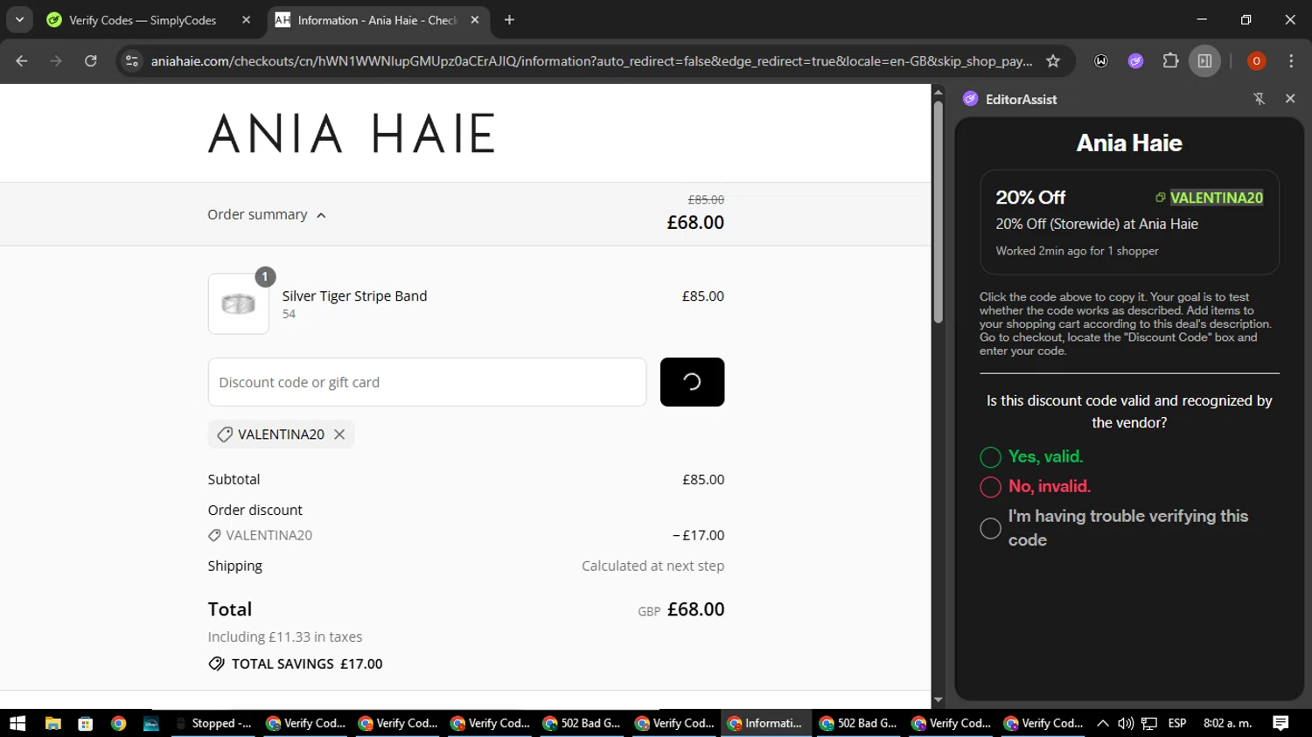1312x737 pixels.
Task: Bookmark this page with the star icon
Action: (x=1053, y=61)
